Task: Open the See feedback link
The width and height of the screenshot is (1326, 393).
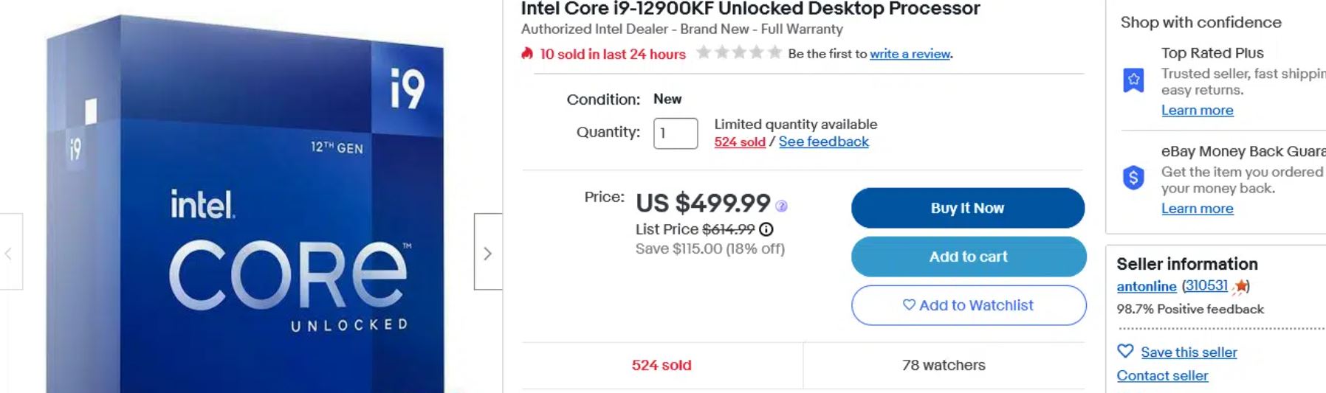Action: (823, 142)
